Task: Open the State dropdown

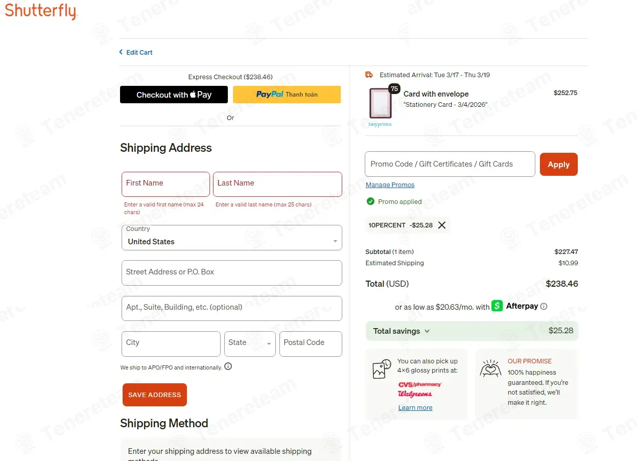Action: coord(250,344)
